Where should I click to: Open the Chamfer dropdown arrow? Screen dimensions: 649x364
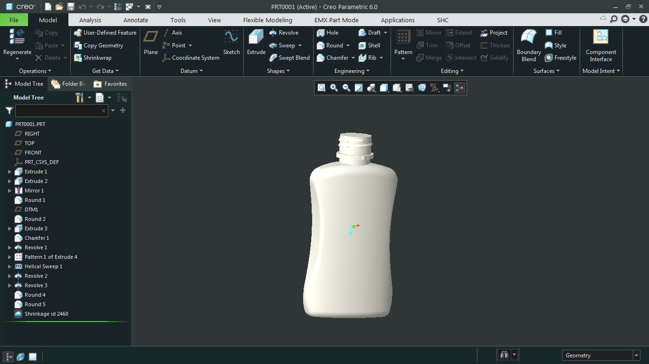(x=353, y=58)
